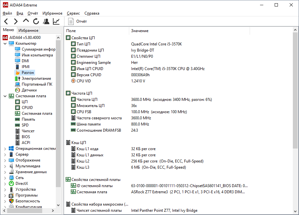299x215 pixels.
Task: Go forward with the right arrow toolbar icon
Action: coord(16,21)
